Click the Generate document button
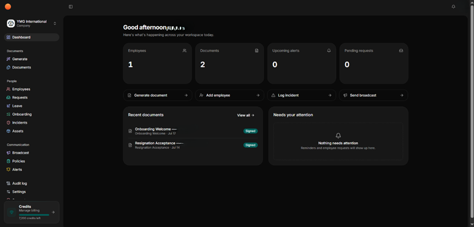This screenshot has height=227, width=474. click(157, 95)
